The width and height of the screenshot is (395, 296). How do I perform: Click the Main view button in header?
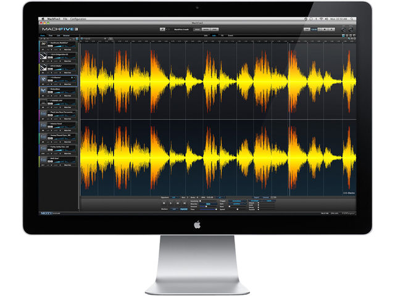click(197, 30)
